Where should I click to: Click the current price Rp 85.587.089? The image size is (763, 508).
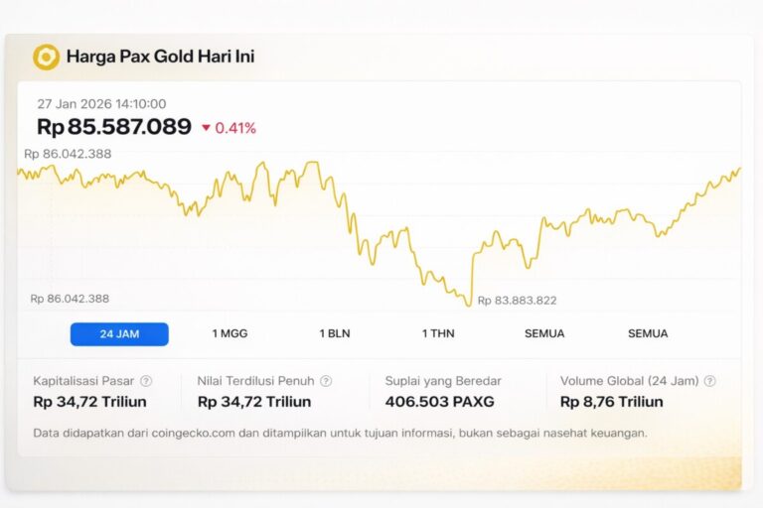(x=113, y=127)
